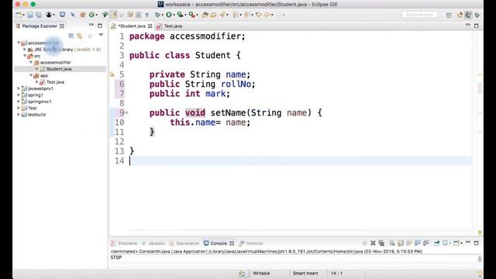
Task: Click the Coverage launch icon
Action: (x=180, y=15)
